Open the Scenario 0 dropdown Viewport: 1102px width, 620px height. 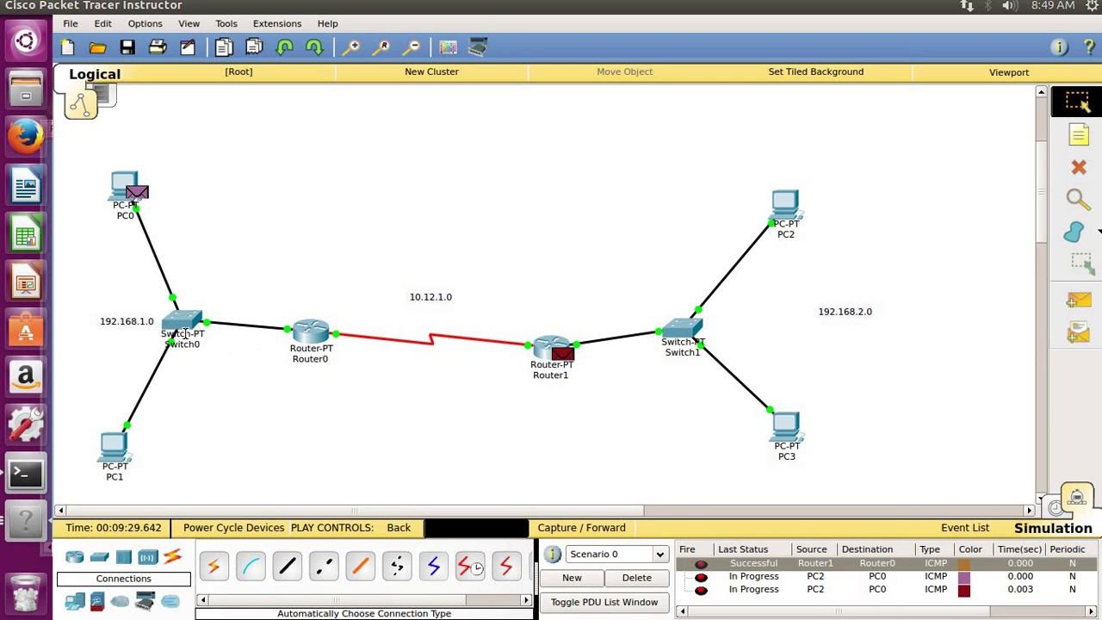point(659,554)
